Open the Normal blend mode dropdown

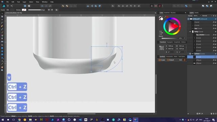(207, 16)
